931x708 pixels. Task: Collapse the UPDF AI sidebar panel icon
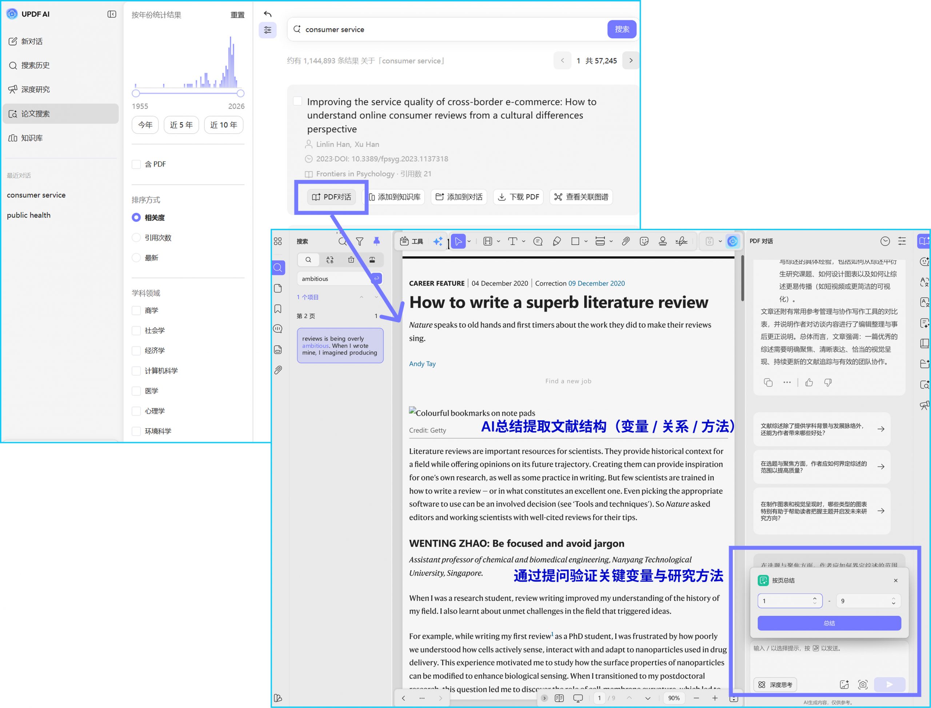coord(112,14)
